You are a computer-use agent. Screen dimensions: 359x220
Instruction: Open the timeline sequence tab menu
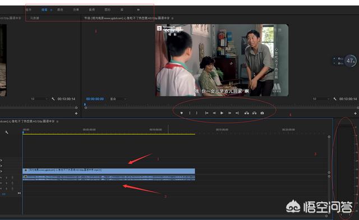(57, 121)
